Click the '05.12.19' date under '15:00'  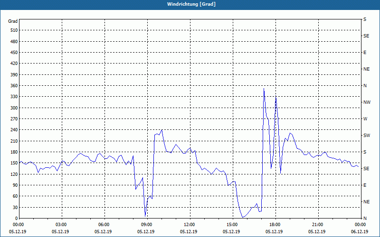pos(231,232)
